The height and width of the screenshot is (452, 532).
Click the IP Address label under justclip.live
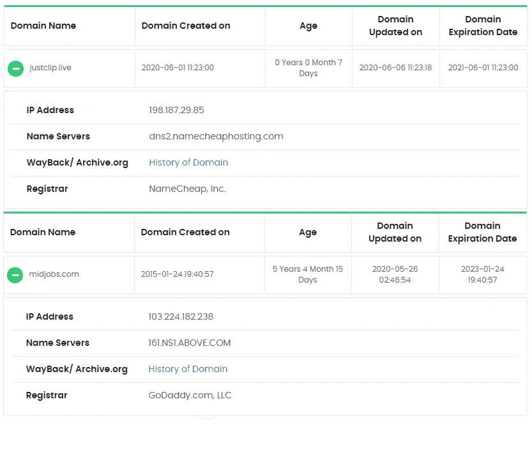(50, 110)
